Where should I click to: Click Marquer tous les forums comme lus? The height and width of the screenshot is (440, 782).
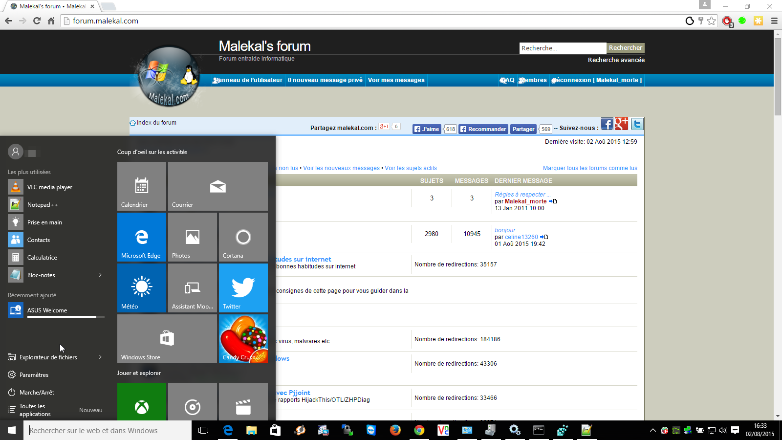click(x=590, y=168)
